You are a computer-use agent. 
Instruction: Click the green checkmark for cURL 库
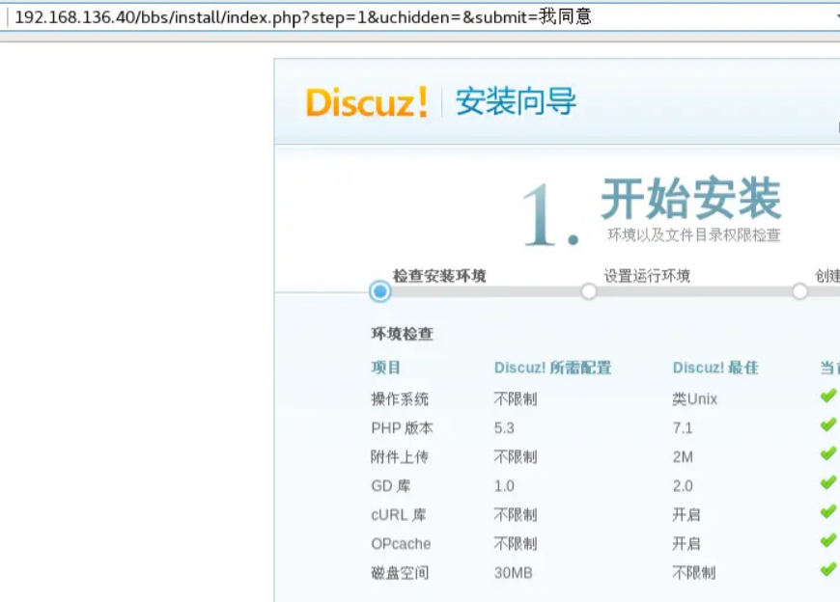coord(828,511)
